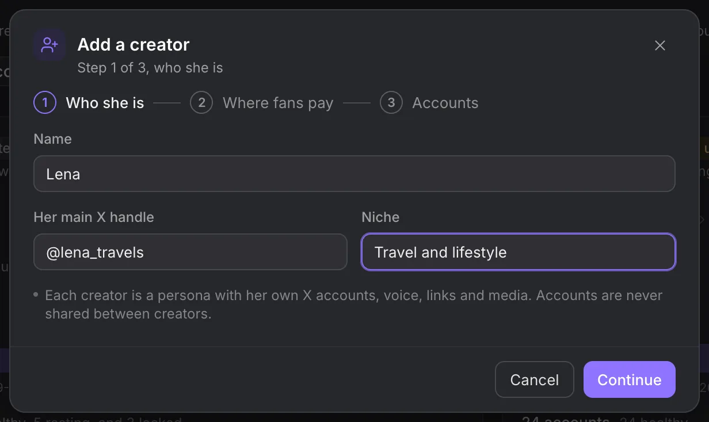709x422 pixels.
Task: Go to step 3 Accounts
Action: click(x=429, y=103)
